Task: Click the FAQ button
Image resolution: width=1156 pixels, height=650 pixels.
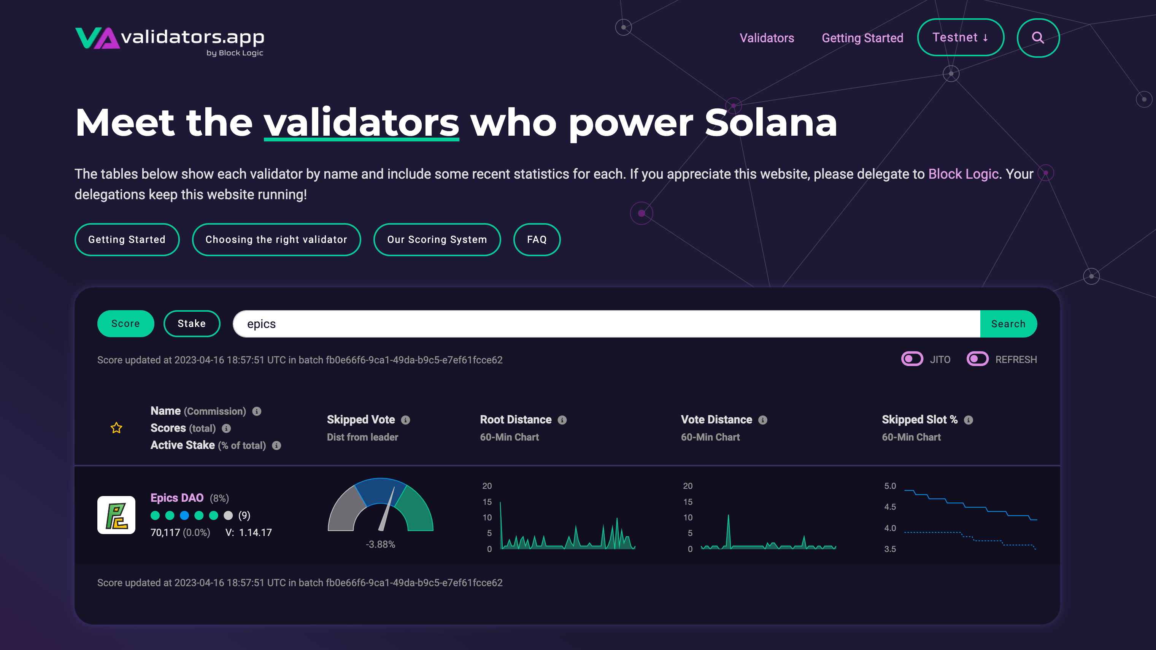Action: click(537, 239)
